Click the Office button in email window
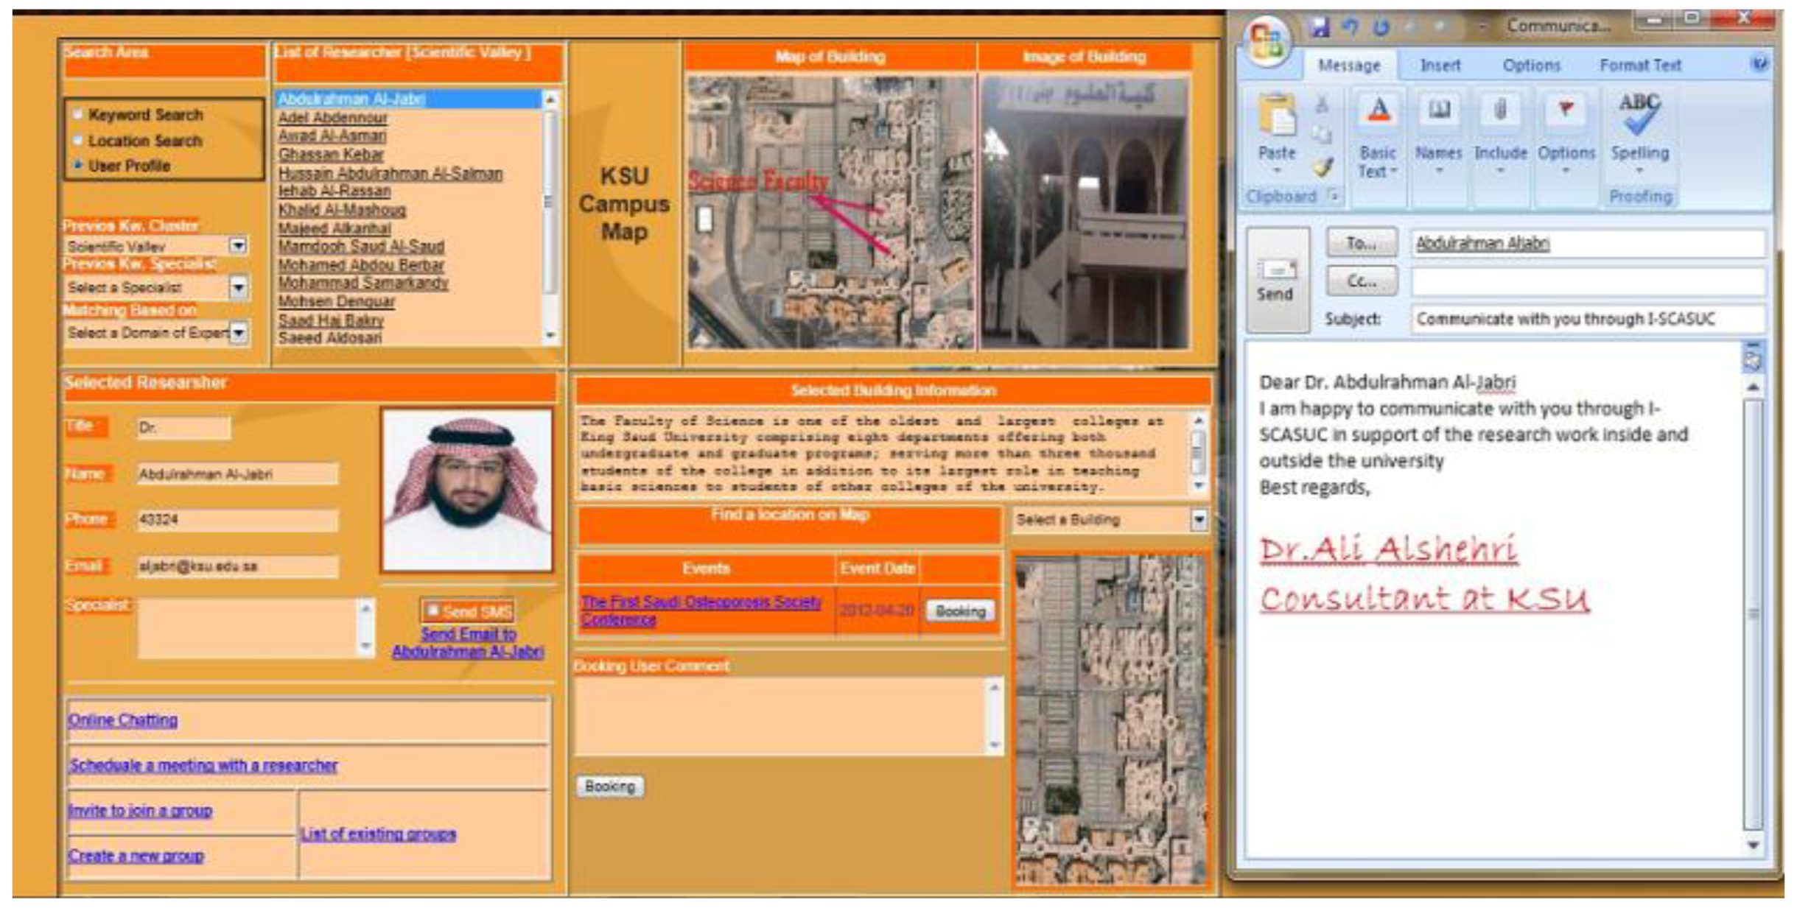Screen dimensions: 1797x908 point(1267,41)
